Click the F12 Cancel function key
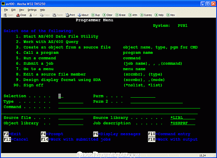Image resolution: width=217 pixels, height=158 pixels. (16, 139)
